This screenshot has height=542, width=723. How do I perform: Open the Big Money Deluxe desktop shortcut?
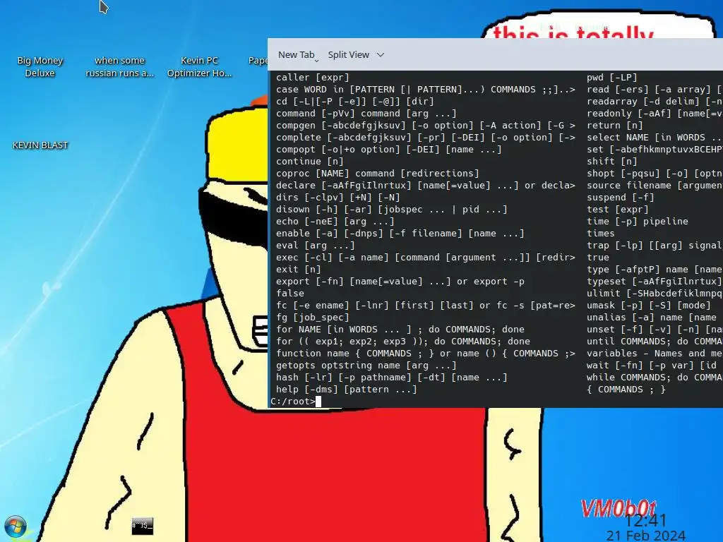click(x=40, y=66)
